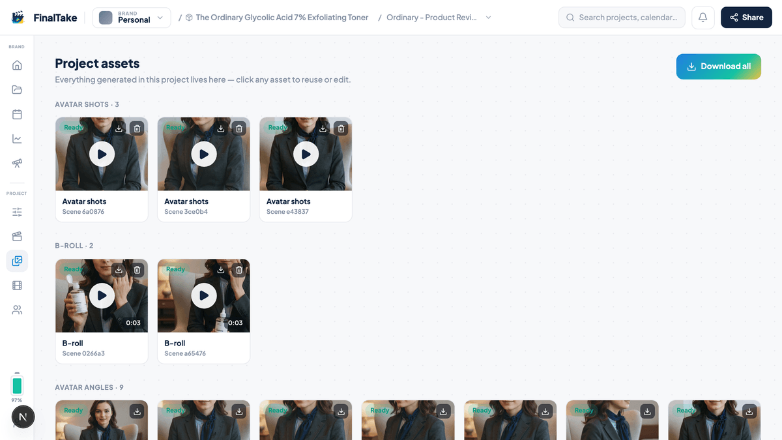Download B-roll Scene 0266a3
Screen dimensions: 782x440
(119, 270)
